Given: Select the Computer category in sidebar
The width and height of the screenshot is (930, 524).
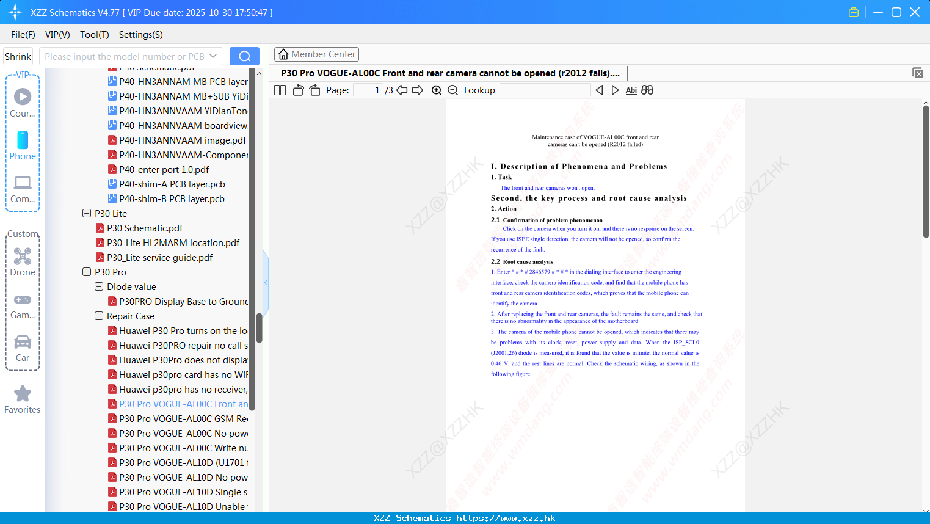Looking at the screenshot, I should click(23, 189).
